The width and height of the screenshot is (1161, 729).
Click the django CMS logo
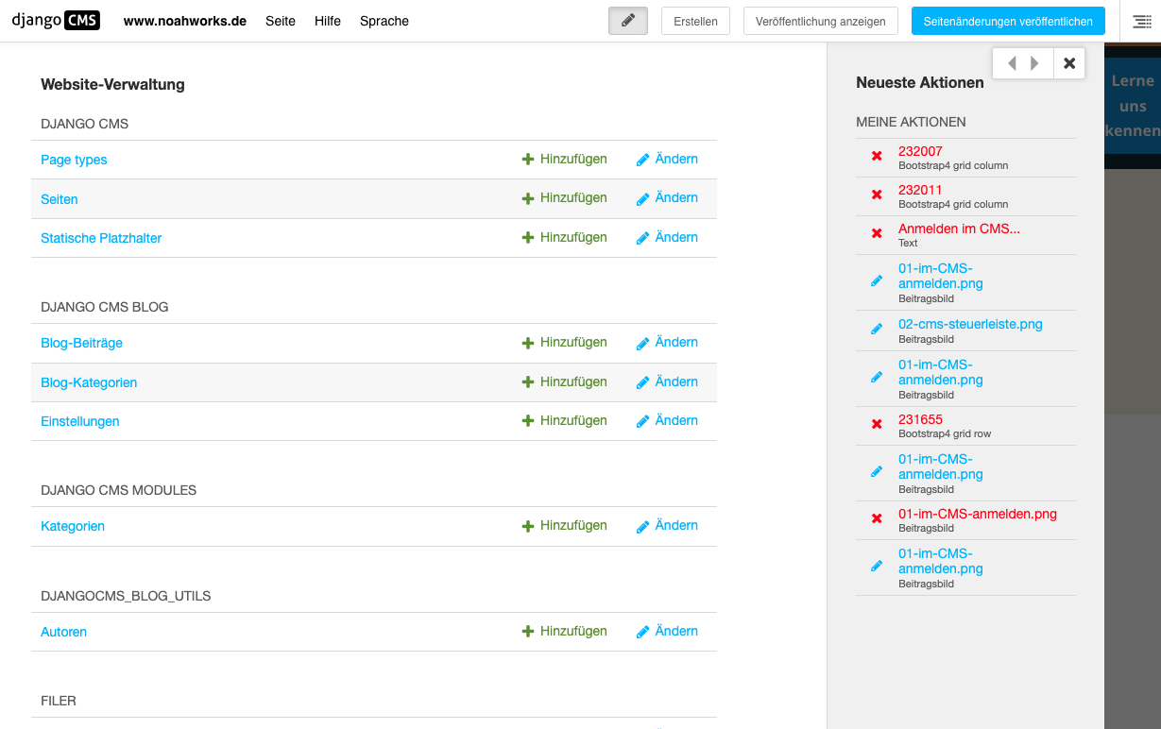pos(54,19)
